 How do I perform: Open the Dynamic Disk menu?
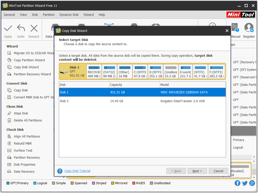point(69,15)
